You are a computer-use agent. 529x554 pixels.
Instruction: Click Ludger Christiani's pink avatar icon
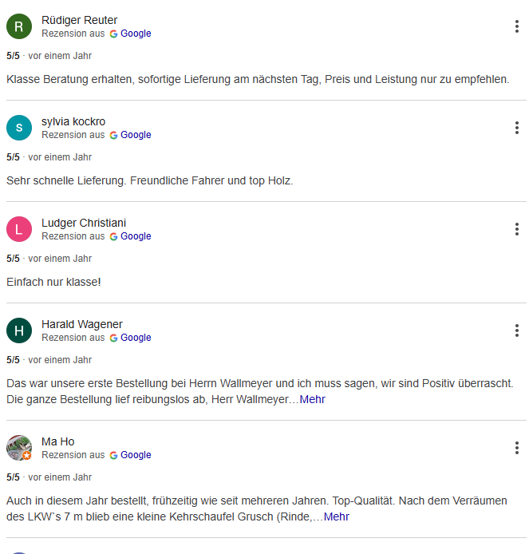coord(19,229)
